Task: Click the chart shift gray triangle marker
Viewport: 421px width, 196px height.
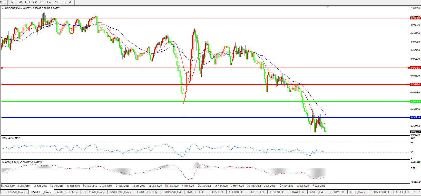Action: [328, 7]
